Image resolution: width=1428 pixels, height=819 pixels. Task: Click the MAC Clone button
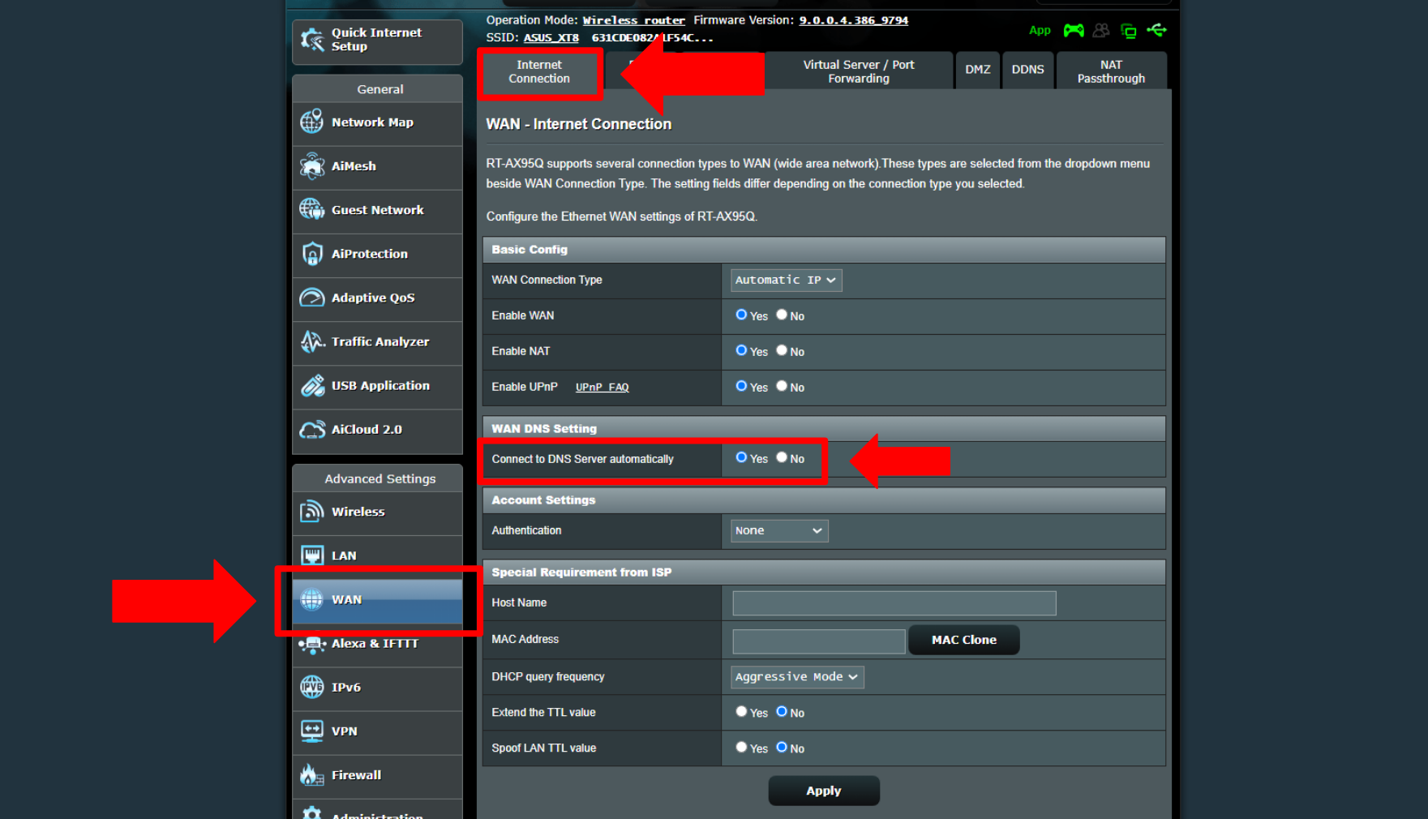(963, 640)
